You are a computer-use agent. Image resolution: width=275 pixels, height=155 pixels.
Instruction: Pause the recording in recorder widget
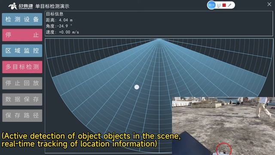tap(219, 6)
